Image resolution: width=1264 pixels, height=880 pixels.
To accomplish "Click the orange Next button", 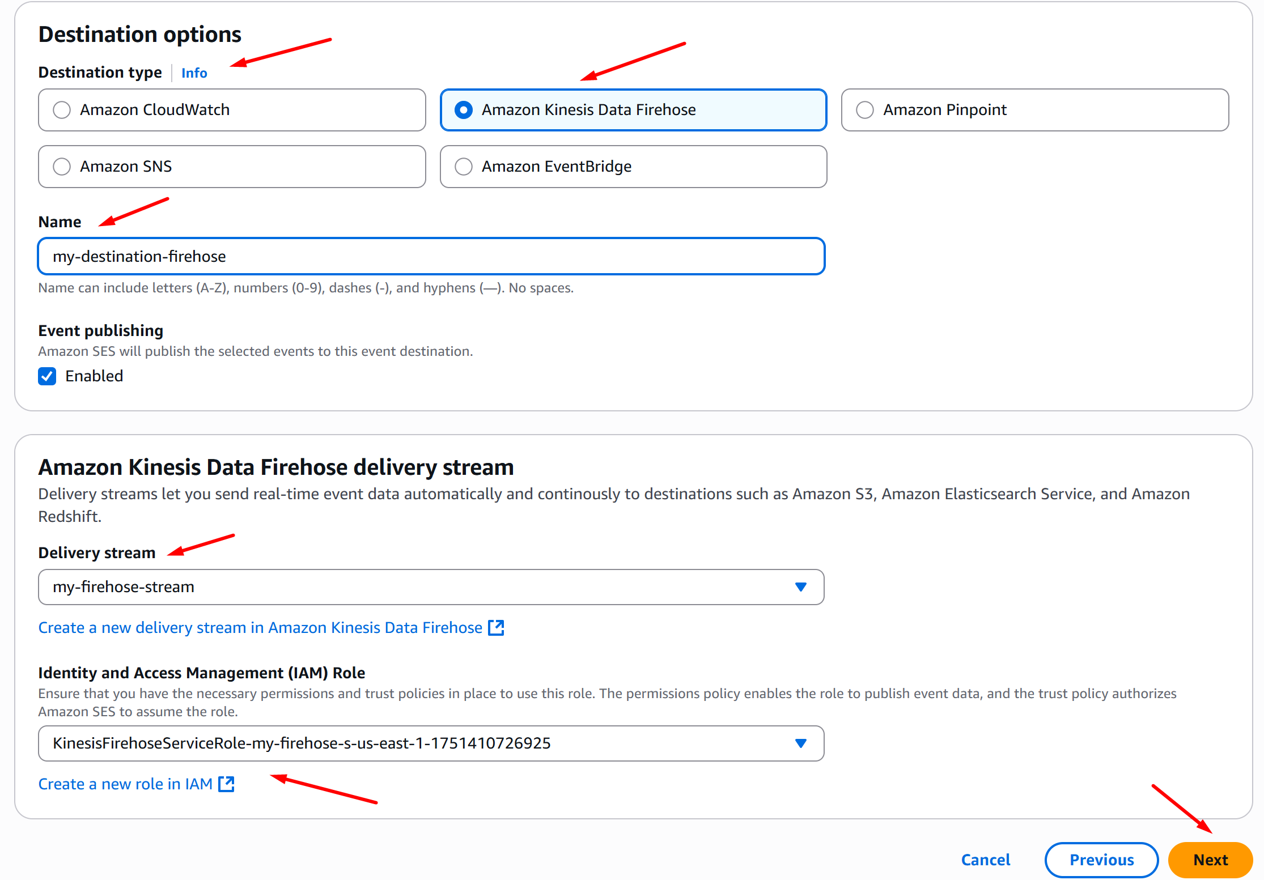I will point(1210,860).
